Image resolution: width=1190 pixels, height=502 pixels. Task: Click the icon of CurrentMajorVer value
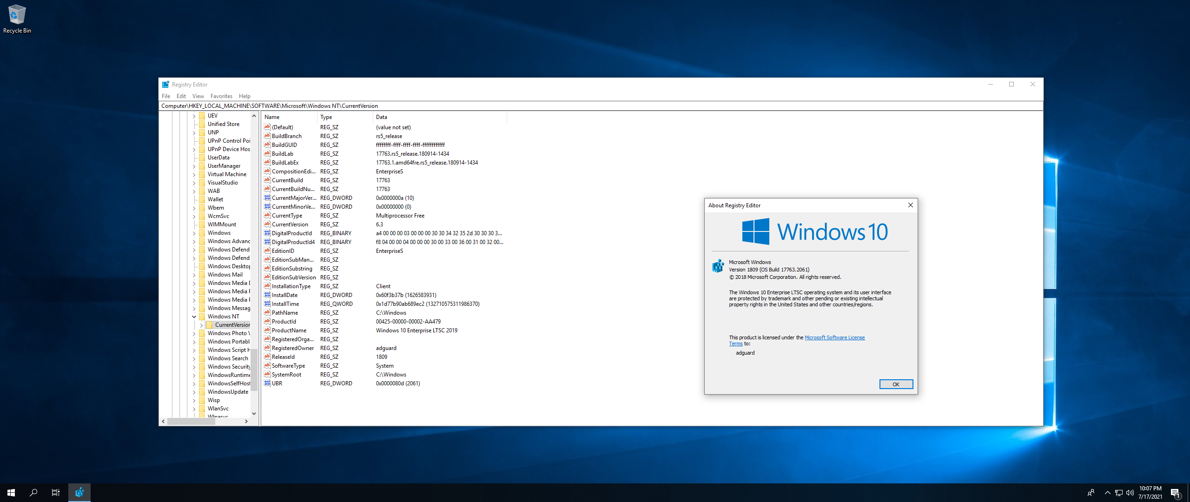point(267,198)
